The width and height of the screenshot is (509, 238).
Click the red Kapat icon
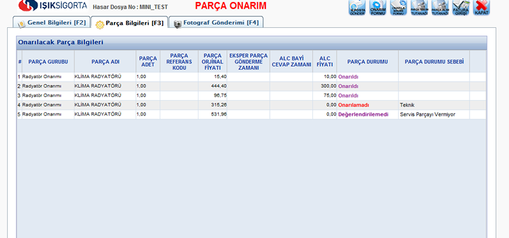(x=482, y=8)
